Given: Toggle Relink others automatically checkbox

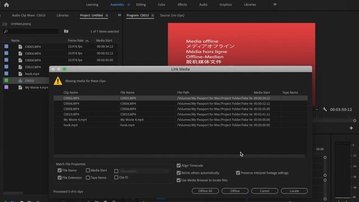Looking at the screenshot, I should tap(178, 173).
